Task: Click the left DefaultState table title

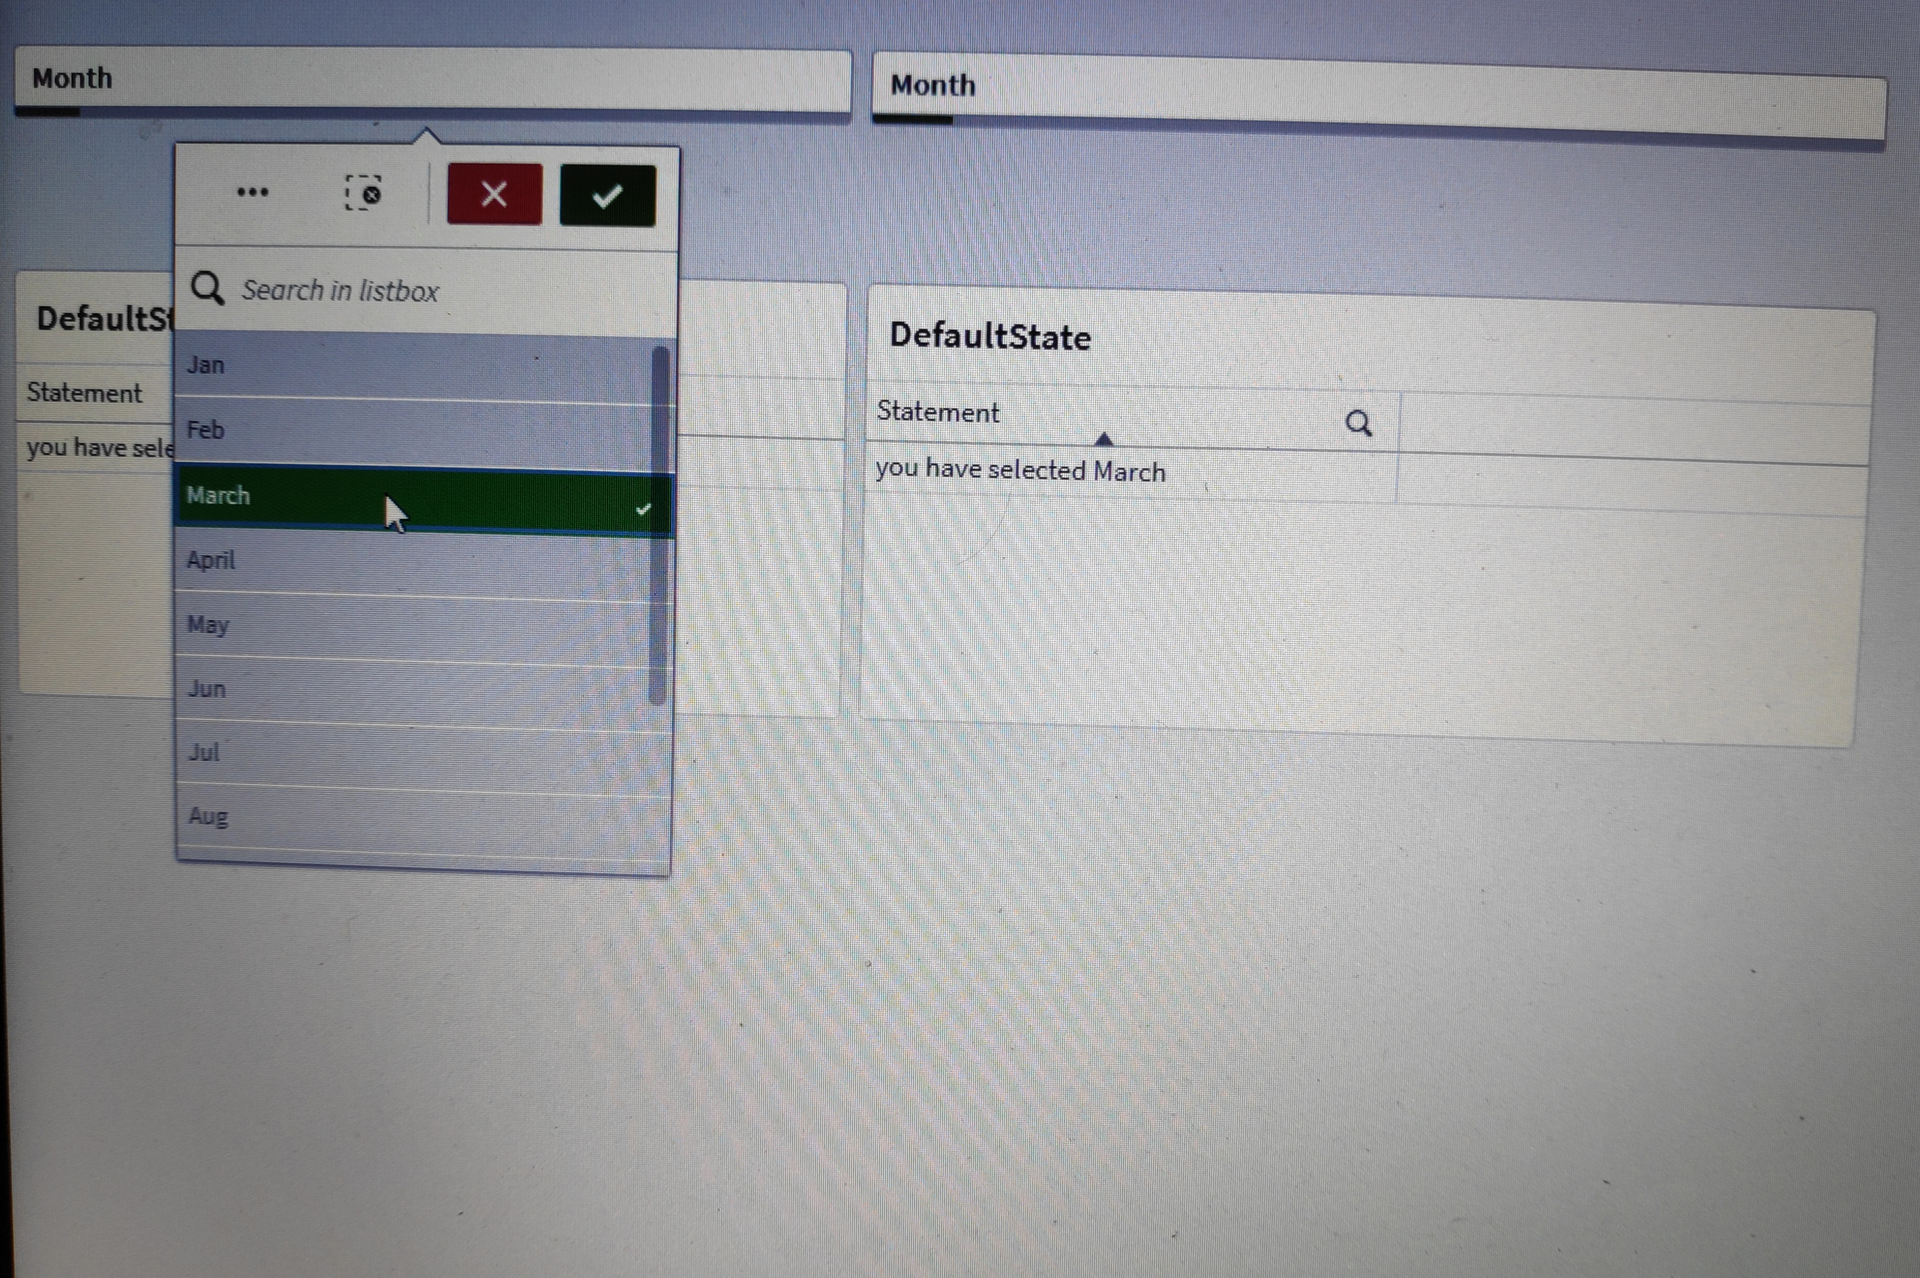Action: pos(104,318)
